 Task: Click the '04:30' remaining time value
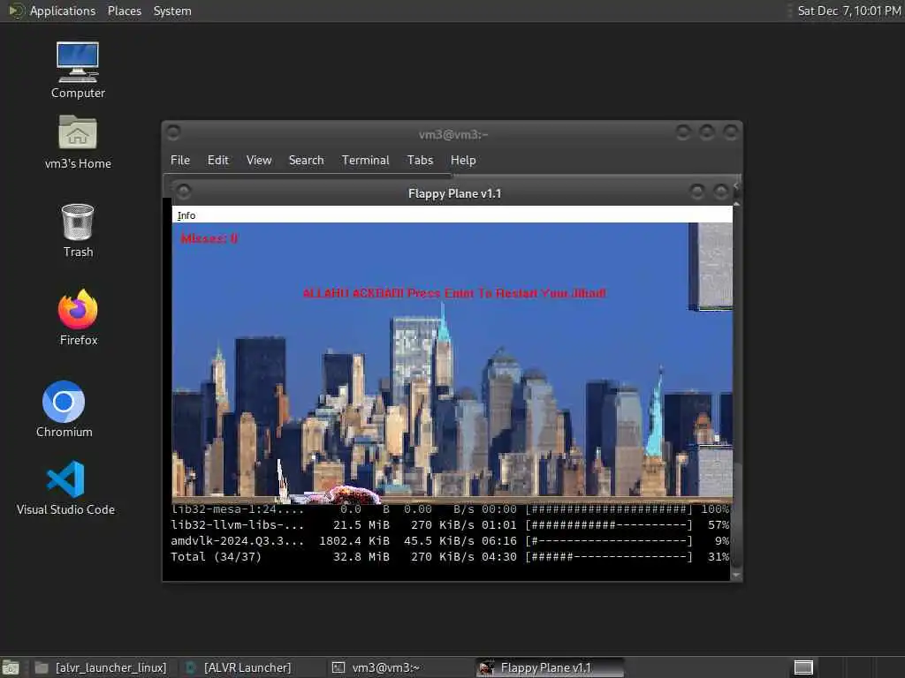point(499,556)
